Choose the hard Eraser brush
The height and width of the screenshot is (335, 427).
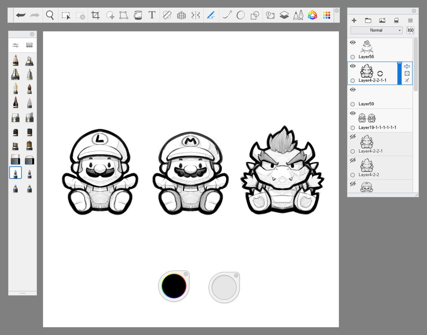pyautogui.click(x=15, y=160)
